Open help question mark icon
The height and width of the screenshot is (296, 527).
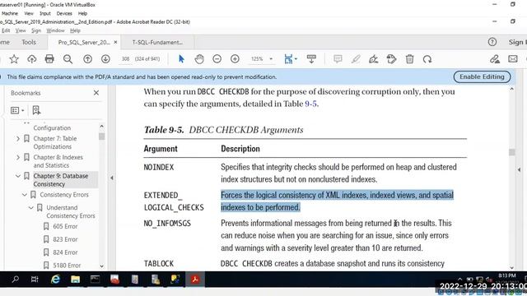click(x=492, y=42)
